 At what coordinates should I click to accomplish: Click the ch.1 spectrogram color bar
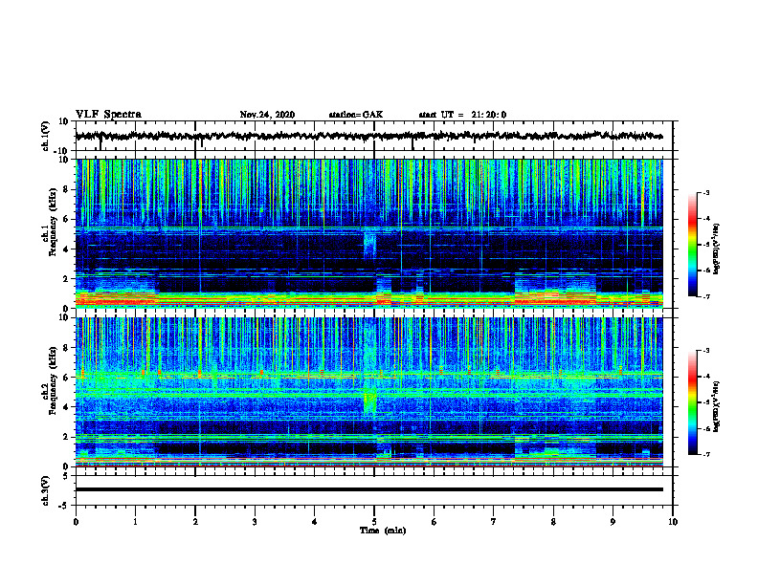point(692,245)
